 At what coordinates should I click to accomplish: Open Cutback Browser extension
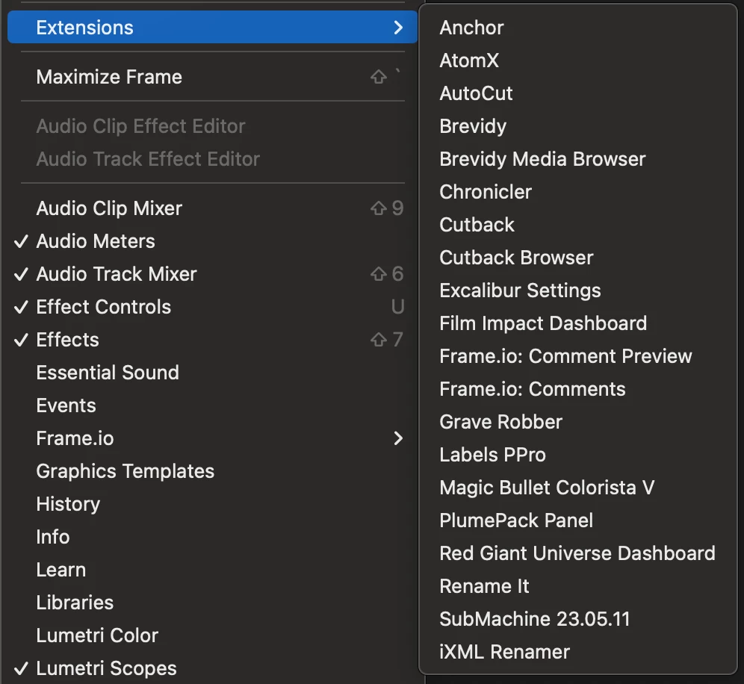click(578, 258)
